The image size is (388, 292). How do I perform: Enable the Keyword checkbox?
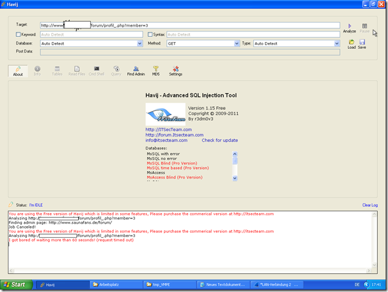coord(18,34)
